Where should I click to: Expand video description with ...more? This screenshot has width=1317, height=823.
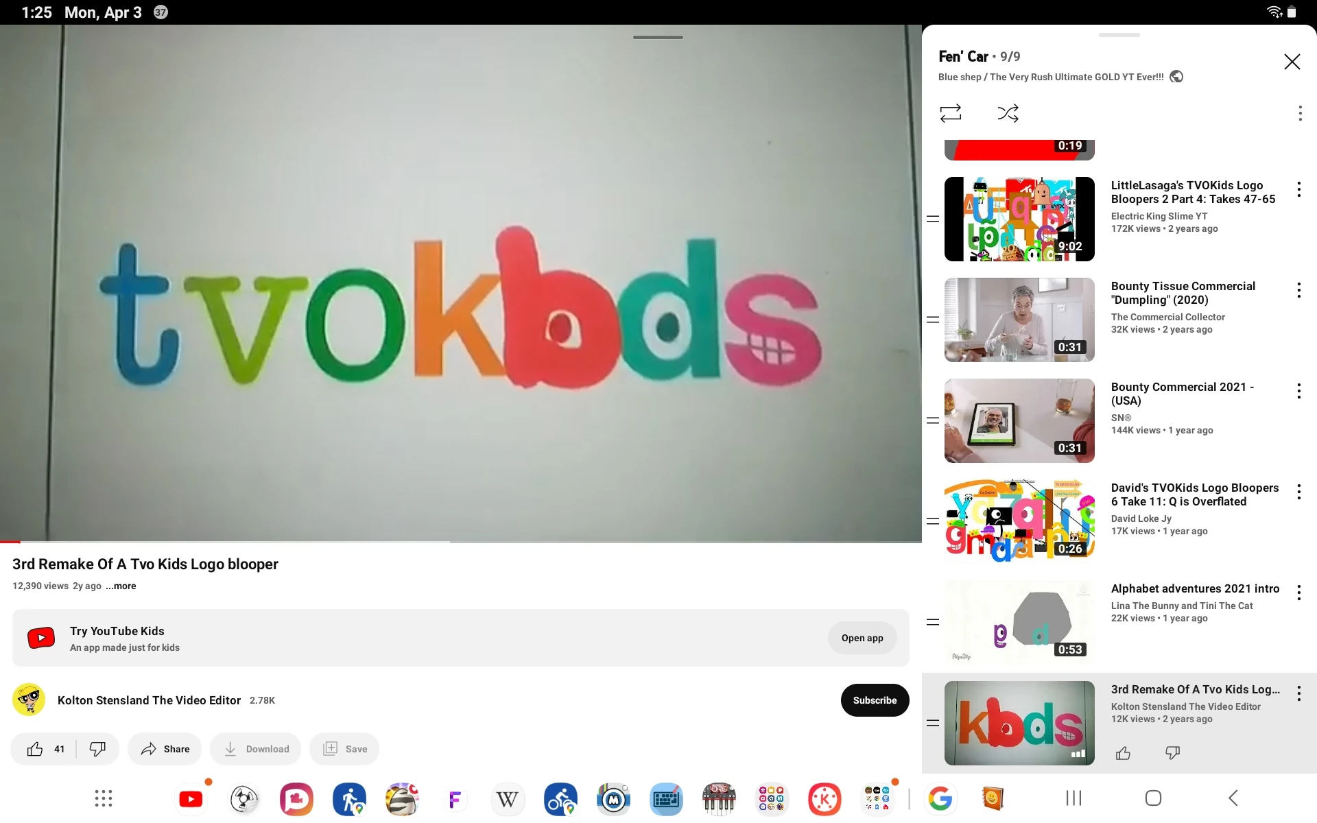coord(121,586)
